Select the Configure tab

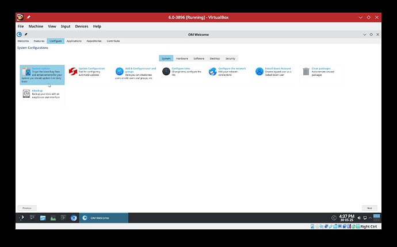click(x=55, y=41)
